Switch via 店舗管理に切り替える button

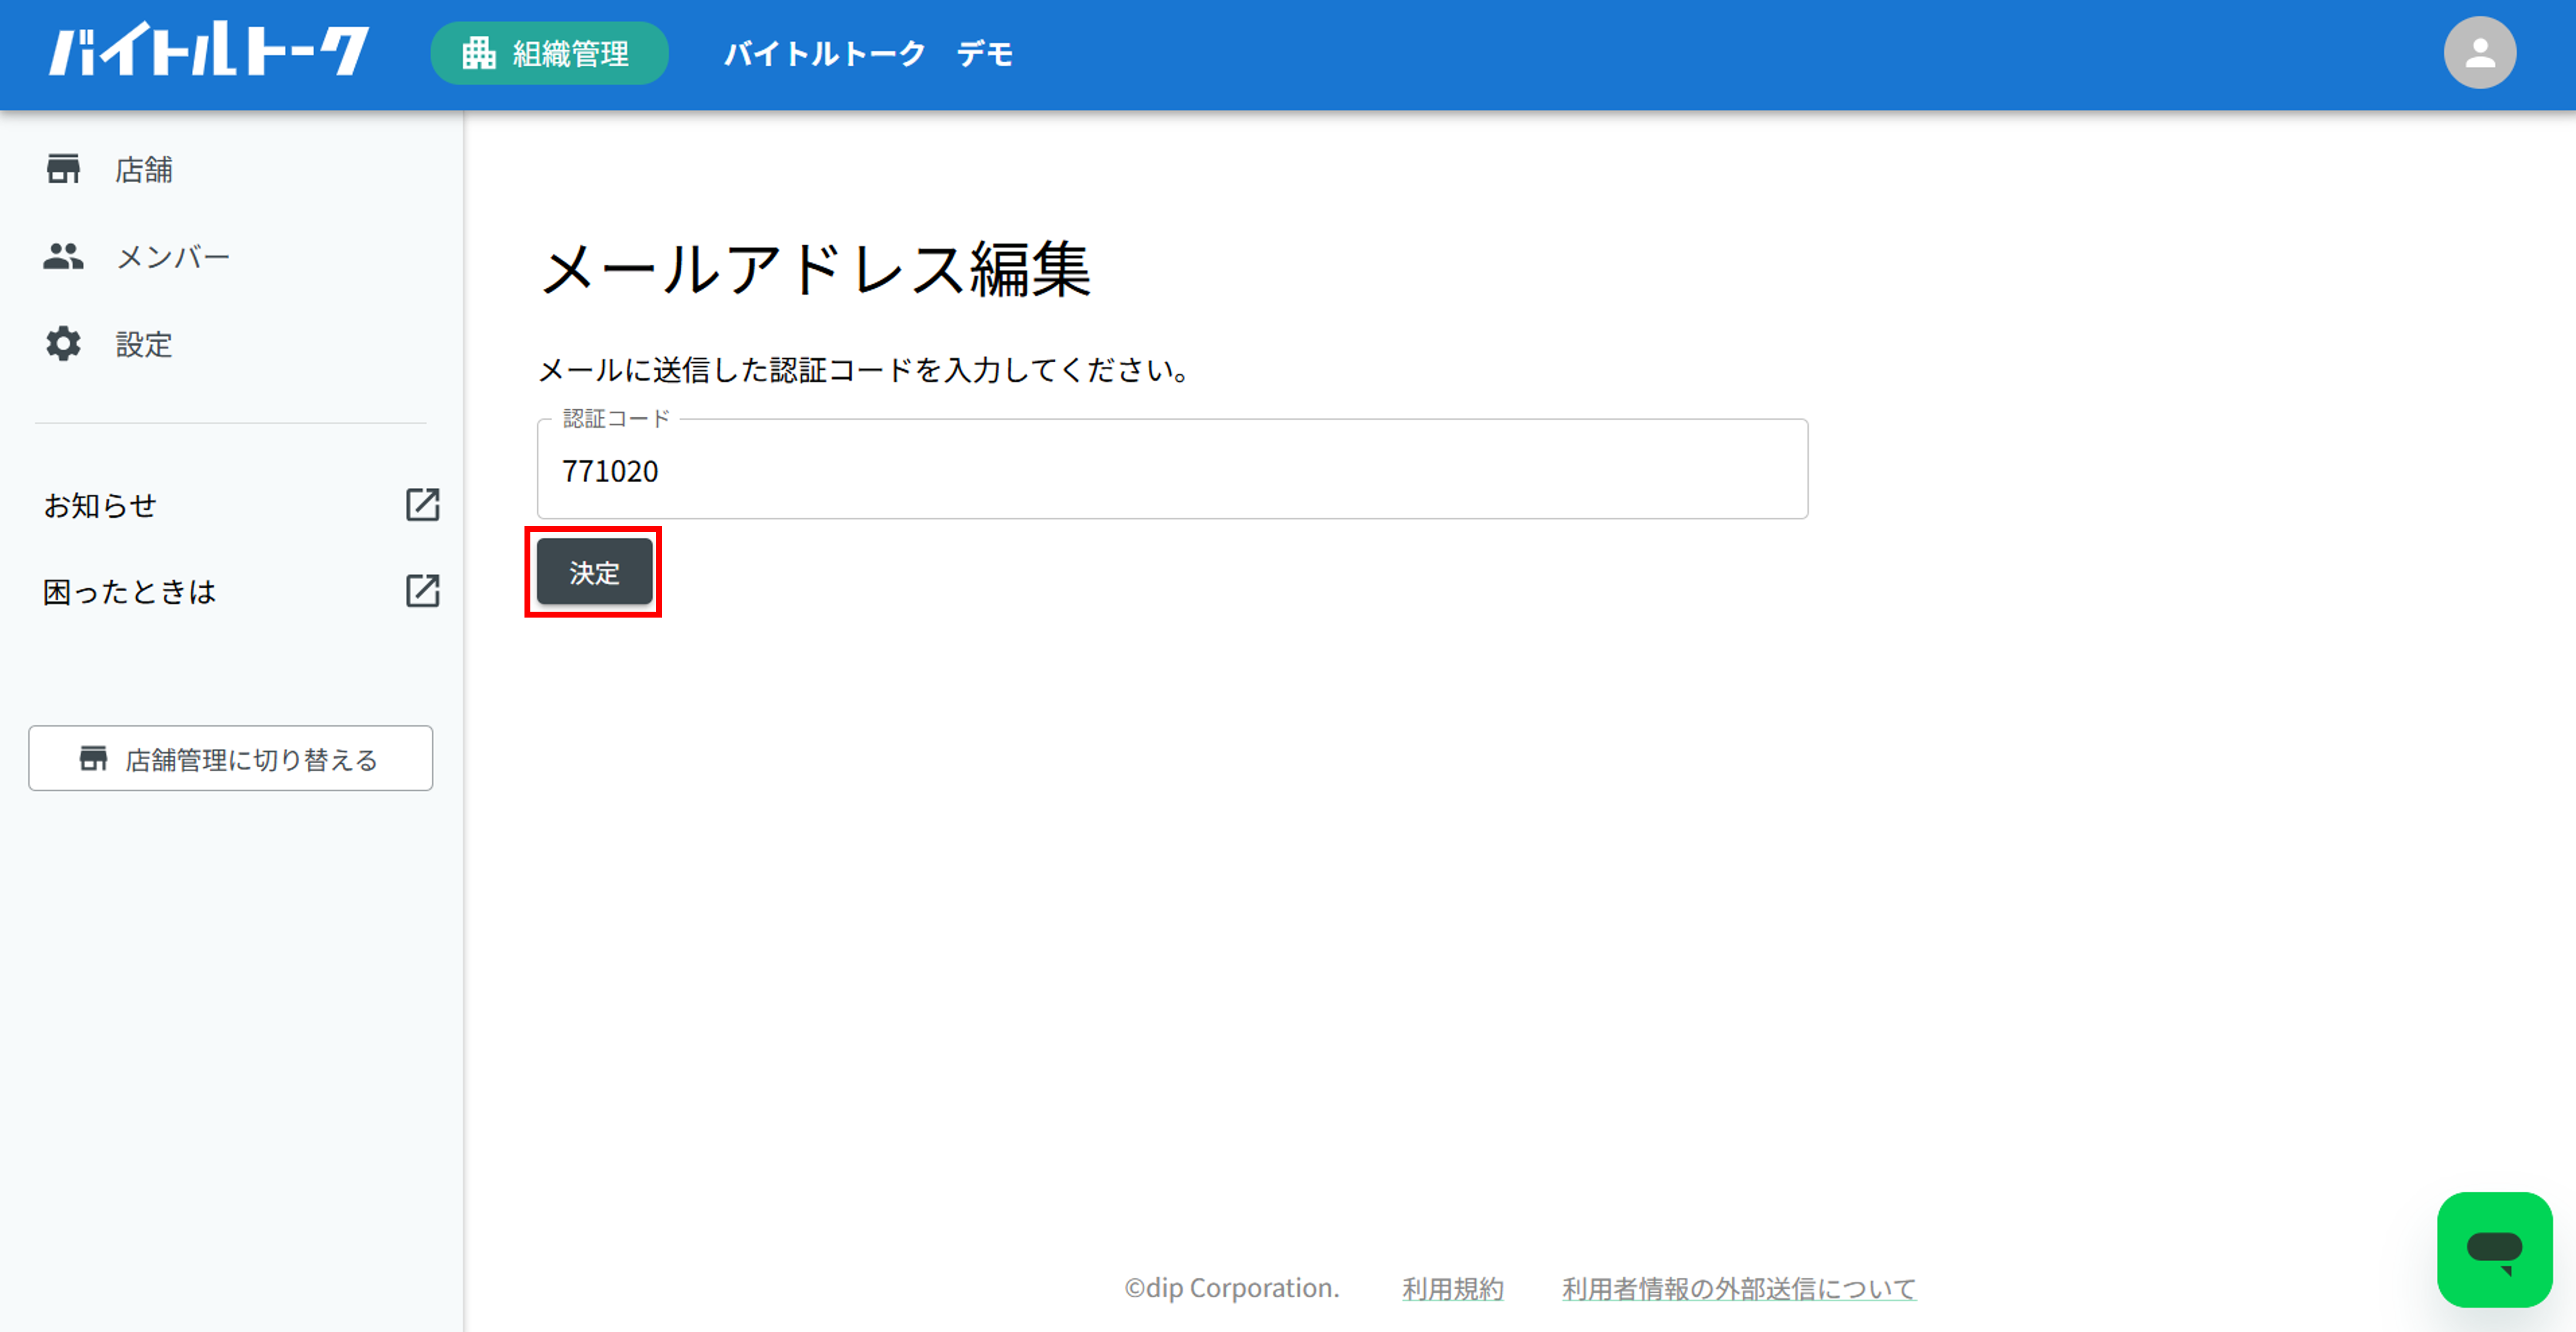pyautogui.click(x=231, y=758)
